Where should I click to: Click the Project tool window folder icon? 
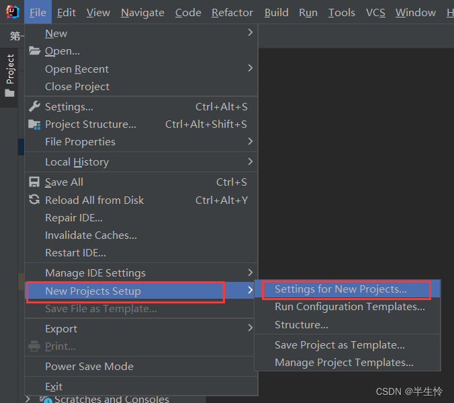(9, 93)
